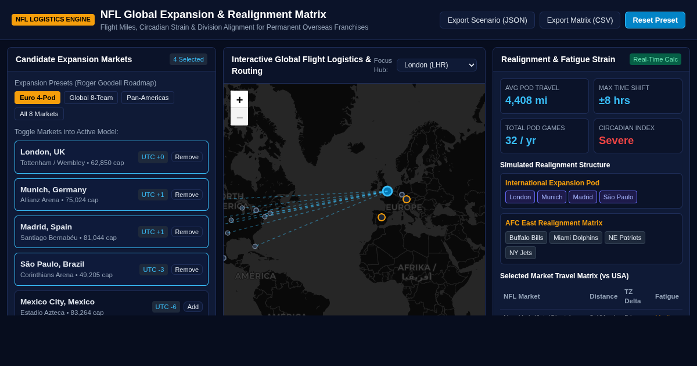Click the ±8 hrs max time shift value
Screen dimensions: 697x366
pyautogui.click(x=615, y=101)
